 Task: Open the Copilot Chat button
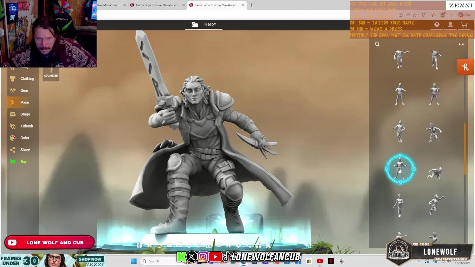[x=465, y=15]
